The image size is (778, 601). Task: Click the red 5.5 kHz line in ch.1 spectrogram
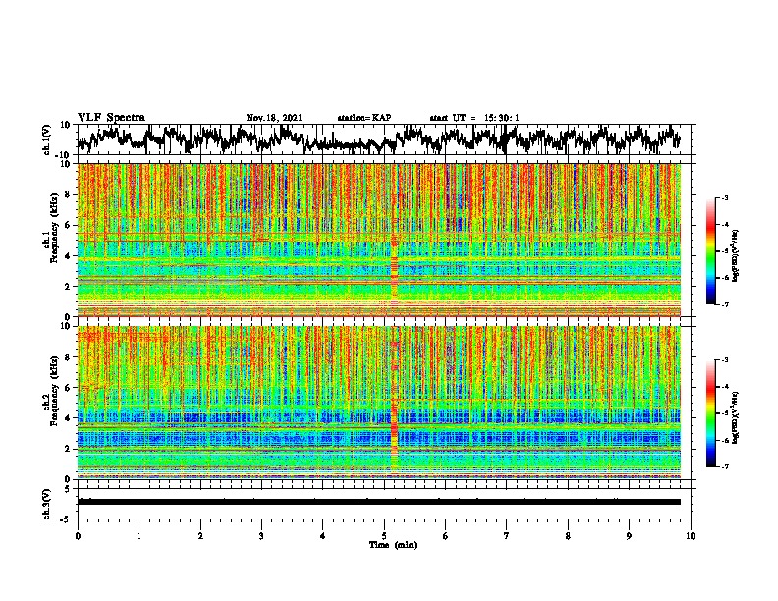tap(378, 234)
